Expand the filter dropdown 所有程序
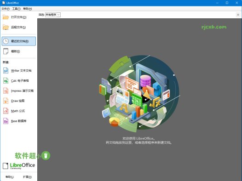Viewport: 242px width, 181px height. (53, 15)
